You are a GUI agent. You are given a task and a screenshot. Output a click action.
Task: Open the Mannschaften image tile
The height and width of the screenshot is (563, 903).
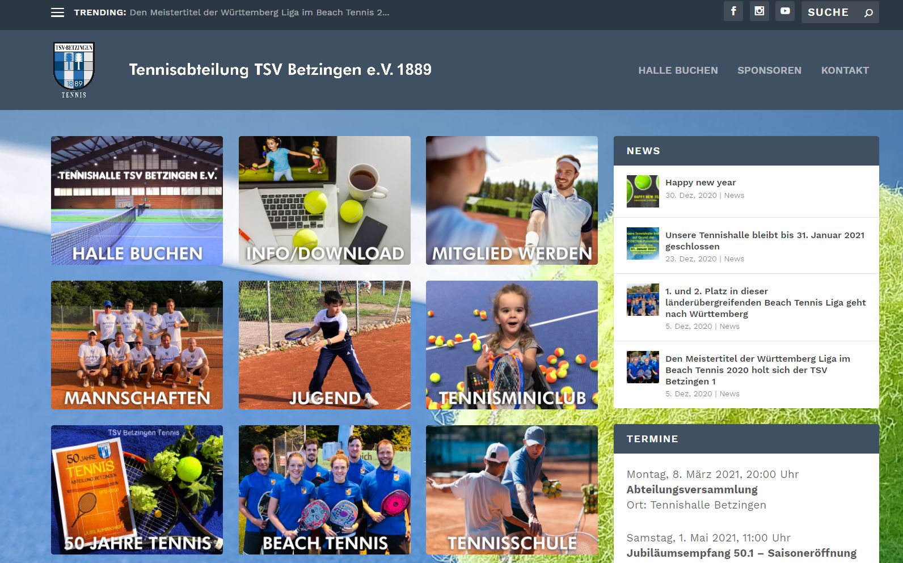tap(137, 345)
